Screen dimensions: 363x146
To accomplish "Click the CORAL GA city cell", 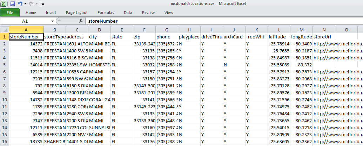I will point(100,99).
